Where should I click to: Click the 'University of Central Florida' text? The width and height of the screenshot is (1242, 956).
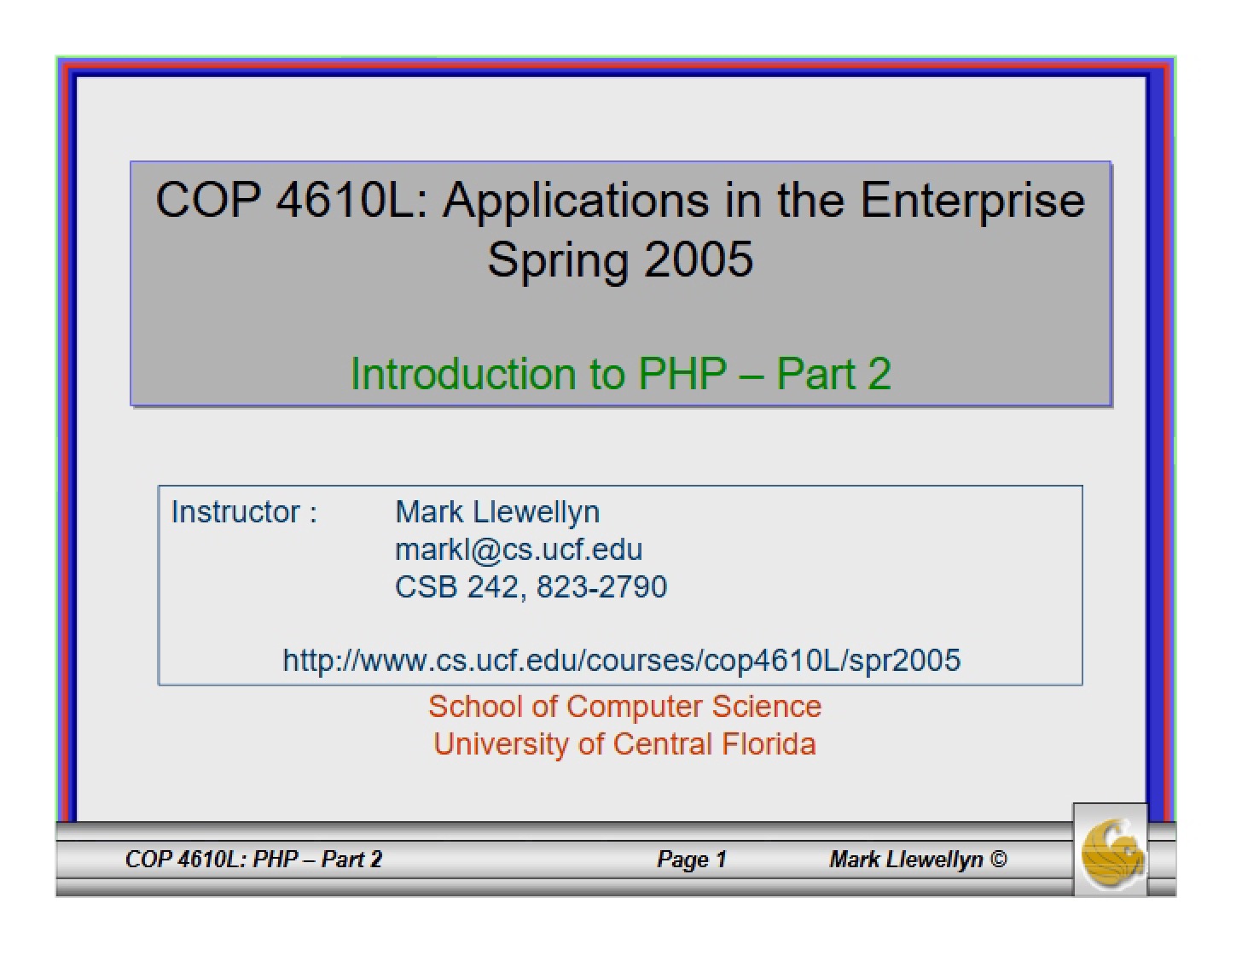point(624,744)
